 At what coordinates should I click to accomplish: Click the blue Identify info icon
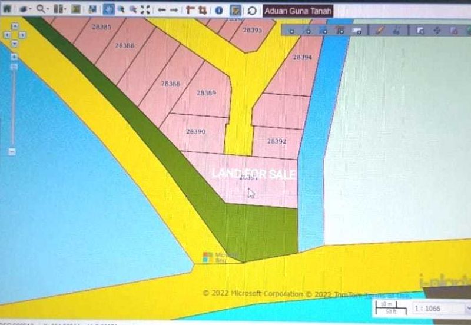[218, 10]
